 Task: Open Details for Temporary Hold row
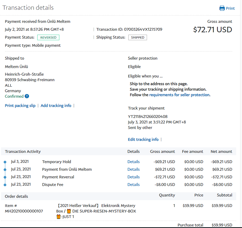(133, 162)
